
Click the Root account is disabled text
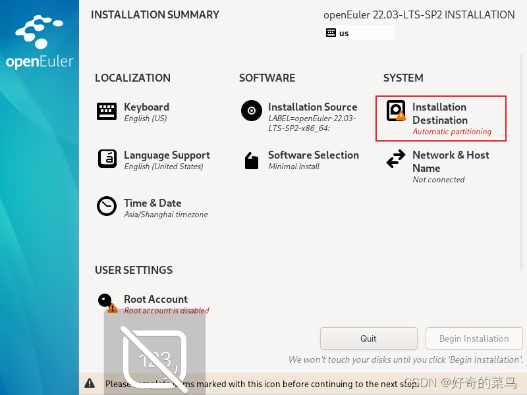click(x=167, y=311)
